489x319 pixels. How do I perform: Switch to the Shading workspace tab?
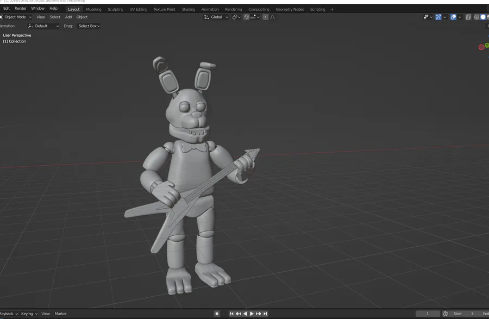(189, 9)
